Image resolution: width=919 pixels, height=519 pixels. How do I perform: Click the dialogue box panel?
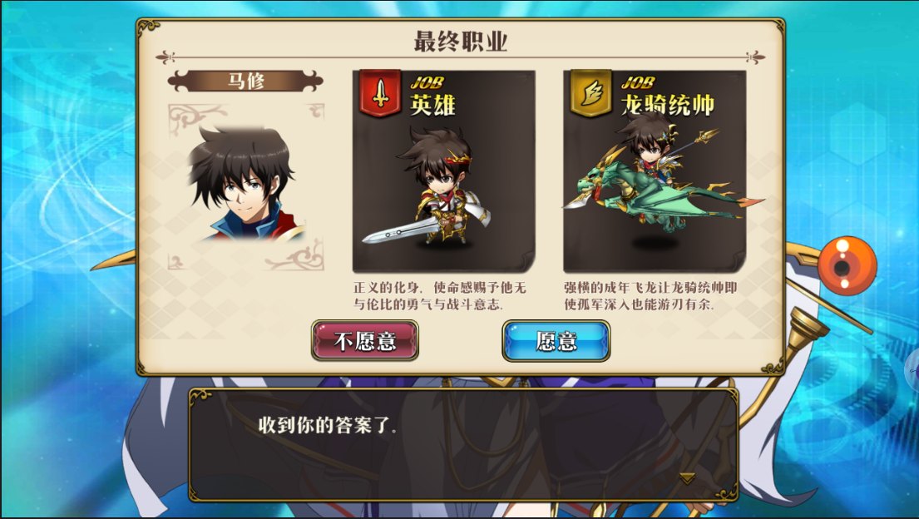[463, 444]
